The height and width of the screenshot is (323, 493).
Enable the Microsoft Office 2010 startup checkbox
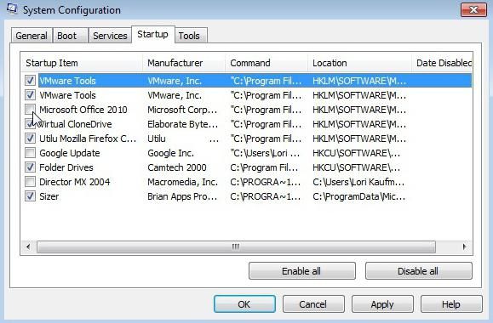[30, 110]
